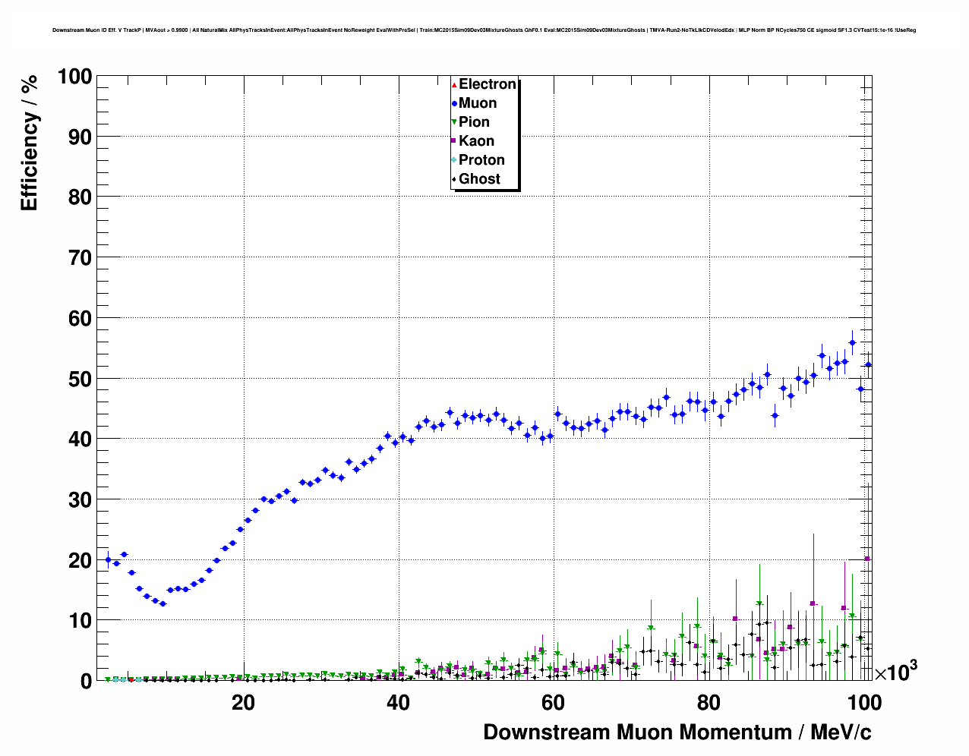This screenshot has height=756, width=969.
Task: Click the black Ghost marker in legend
Action: (x=454, y=179)
